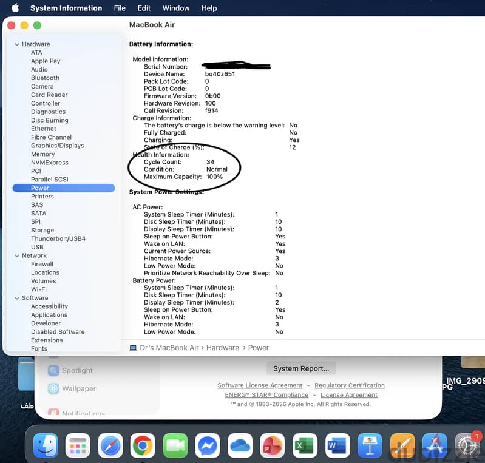Click the Spotlight icon in the Settings sidebar
The height and width of the screenshot is (463, 485).
[x=53, y=370]
